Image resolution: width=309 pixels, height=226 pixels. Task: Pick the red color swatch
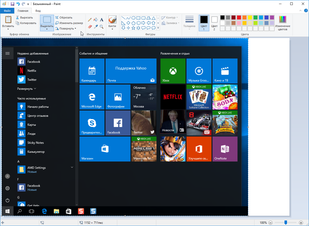(239, 17)
